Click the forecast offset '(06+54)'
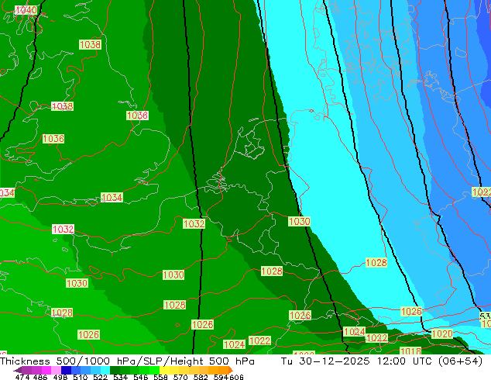491x380 pixels. coord(460,361)
